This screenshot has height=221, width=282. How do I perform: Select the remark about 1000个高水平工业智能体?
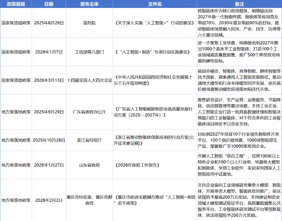(x=239, y=52)
